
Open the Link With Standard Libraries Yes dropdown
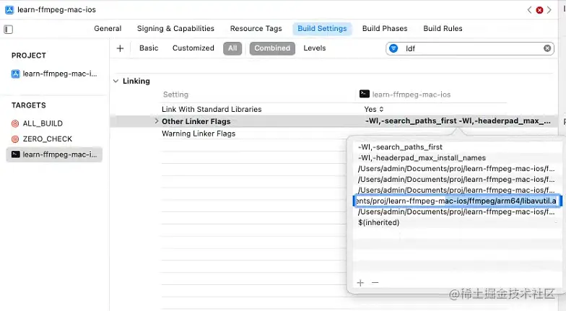374,110
